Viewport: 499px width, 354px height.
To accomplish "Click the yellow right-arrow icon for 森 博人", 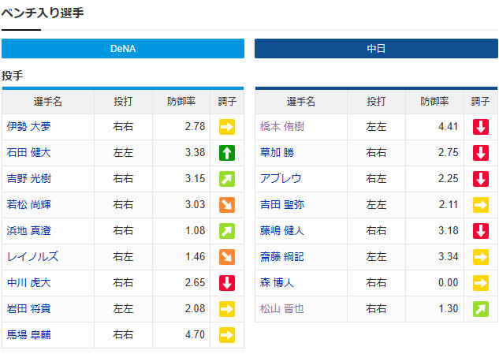I will coord(481,283).
